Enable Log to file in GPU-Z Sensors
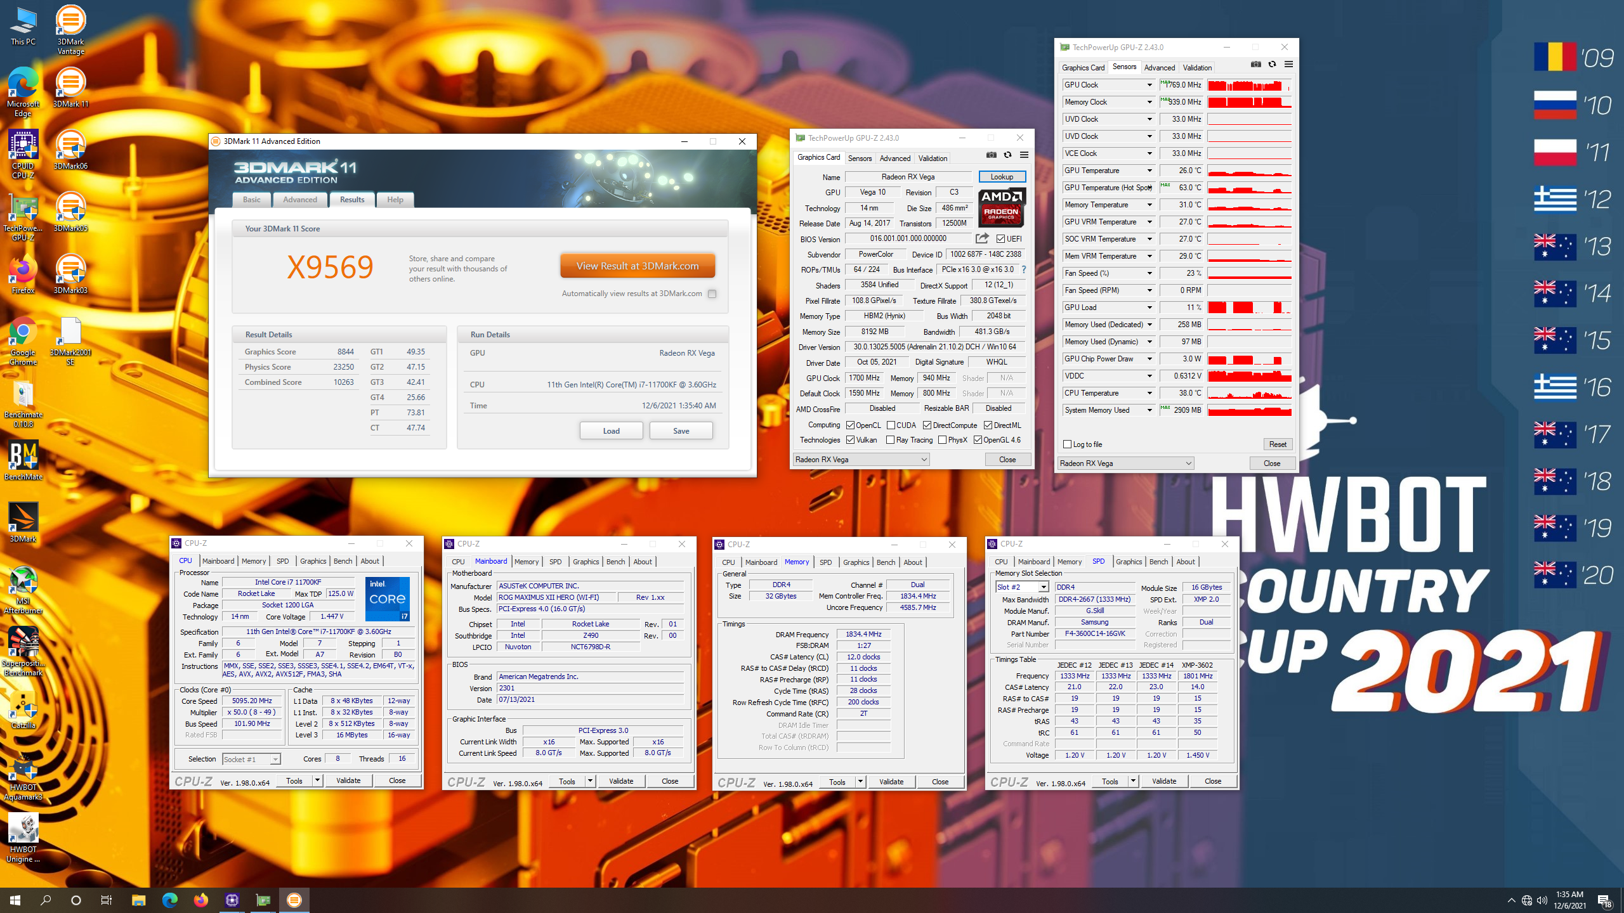This screenshot has height=913, width=1624. 1067,444
